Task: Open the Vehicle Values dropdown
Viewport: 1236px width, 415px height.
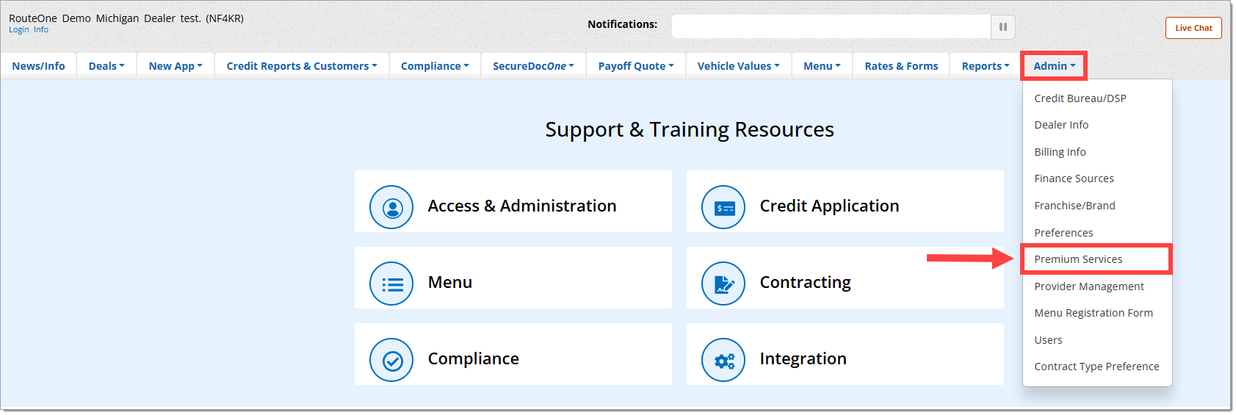Action: [x=738, y=66]
